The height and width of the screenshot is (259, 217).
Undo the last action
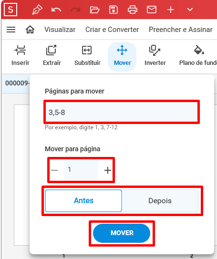coord(56,10)
